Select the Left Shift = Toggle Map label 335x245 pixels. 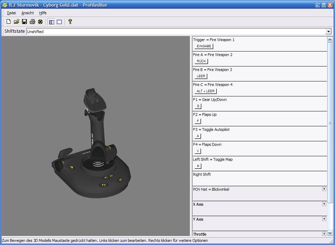point(213,159)
